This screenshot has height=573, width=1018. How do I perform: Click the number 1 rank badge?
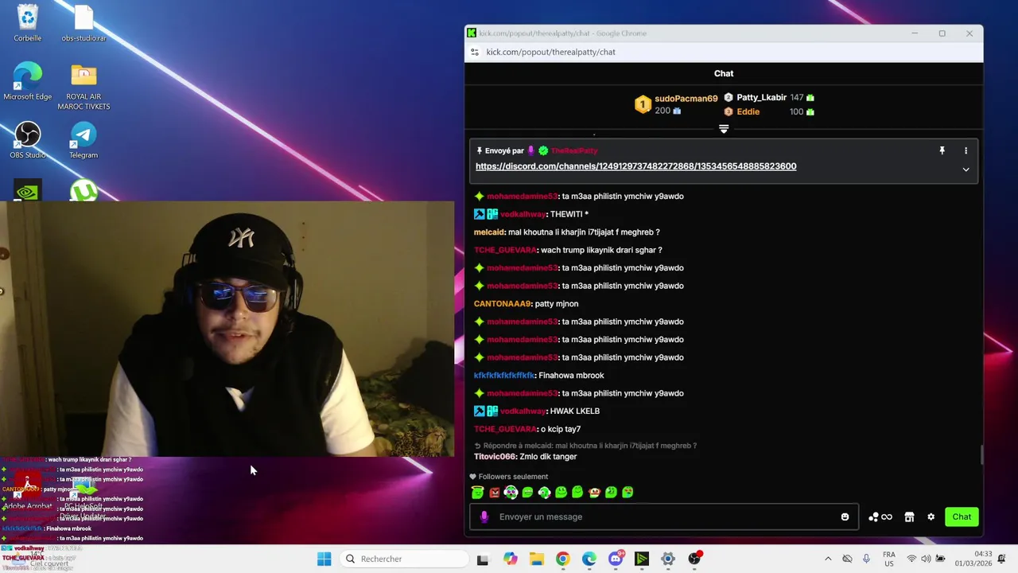point(643,105)
